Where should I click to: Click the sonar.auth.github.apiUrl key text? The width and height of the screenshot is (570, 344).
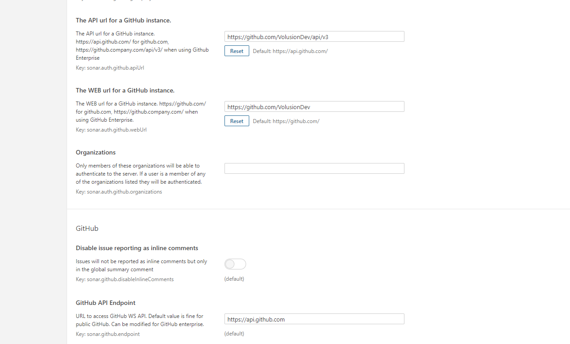(x=110, y=68)
